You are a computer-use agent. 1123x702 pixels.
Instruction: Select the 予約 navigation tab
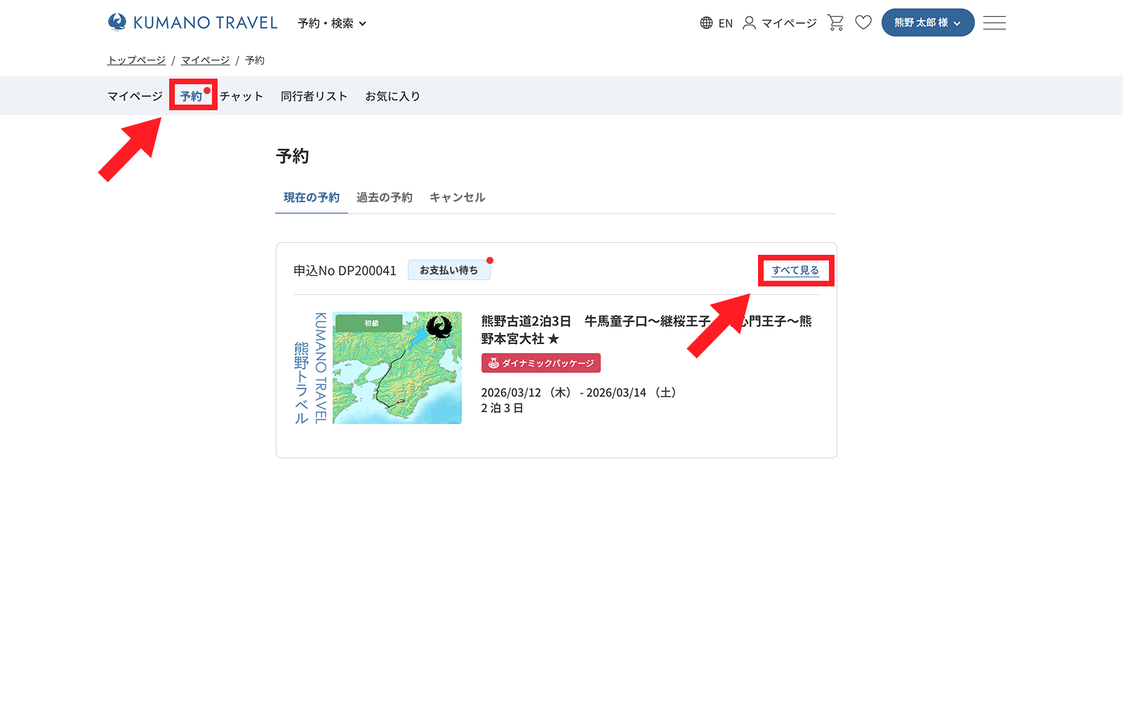tap(191, 96)
